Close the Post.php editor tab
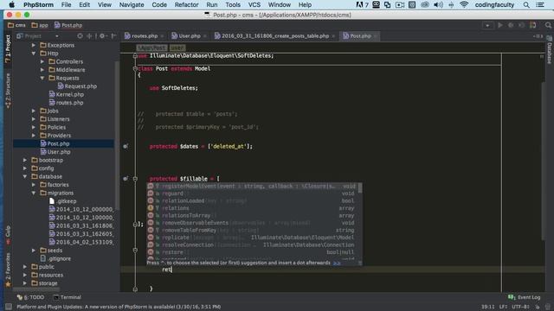The height and width of the screenshot is (311, 554). pyautogui.click(x=375, y=36)
